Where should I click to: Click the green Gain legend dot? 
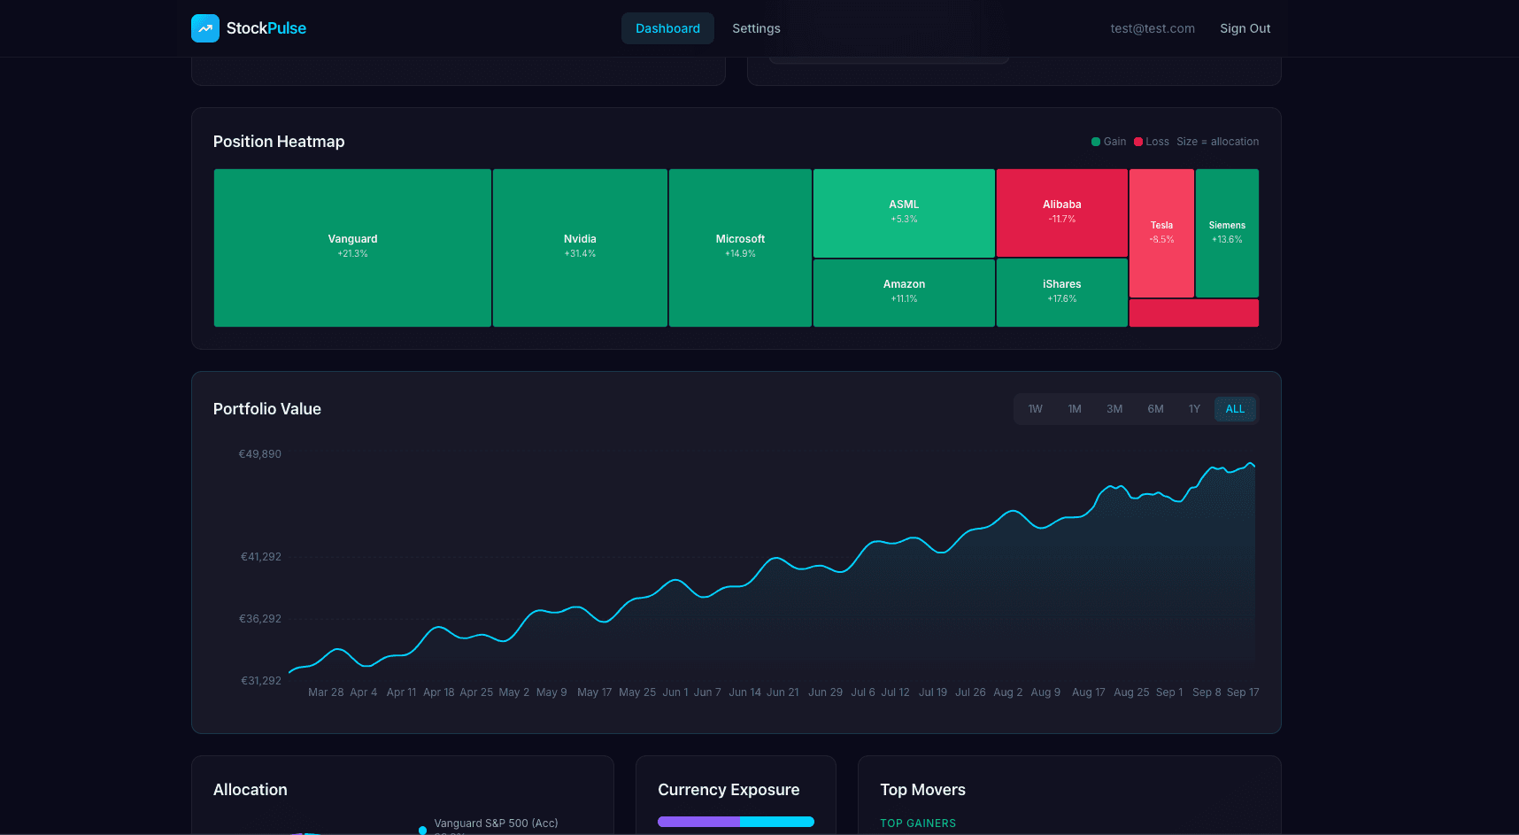pyautogui.click(x=1096, y=142)
